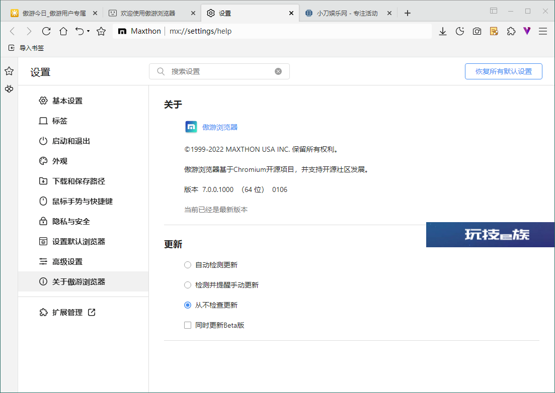Click the purple V extension icon
The height and width of the screenshot is (393, 555).
coord(527,32)
